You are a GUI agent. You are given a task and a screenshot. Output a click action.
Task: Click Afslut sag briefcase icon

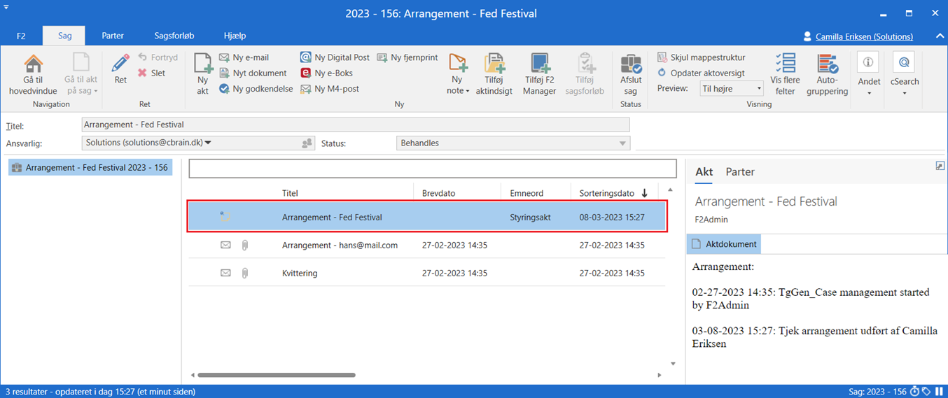(631, 64)
